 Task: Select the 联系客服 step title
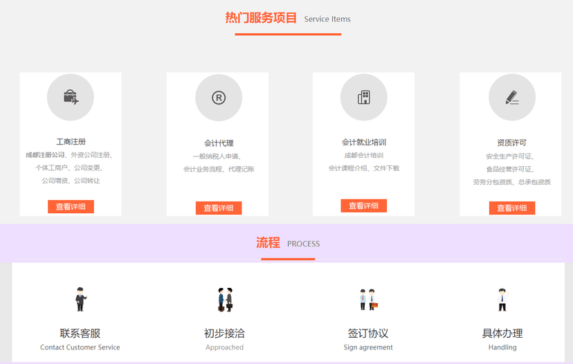[x=80, y=334]
